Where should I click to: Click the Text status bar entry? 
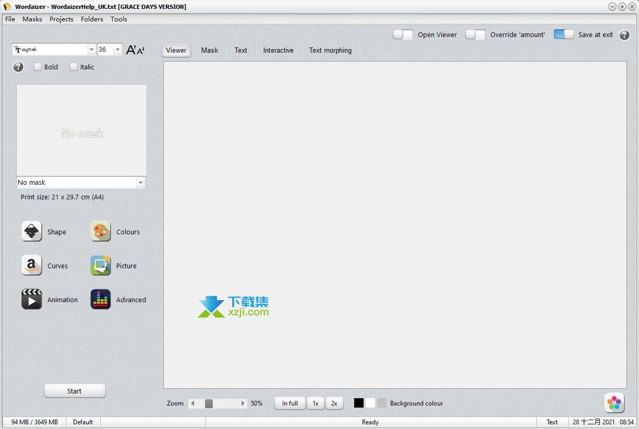point(552,422)
